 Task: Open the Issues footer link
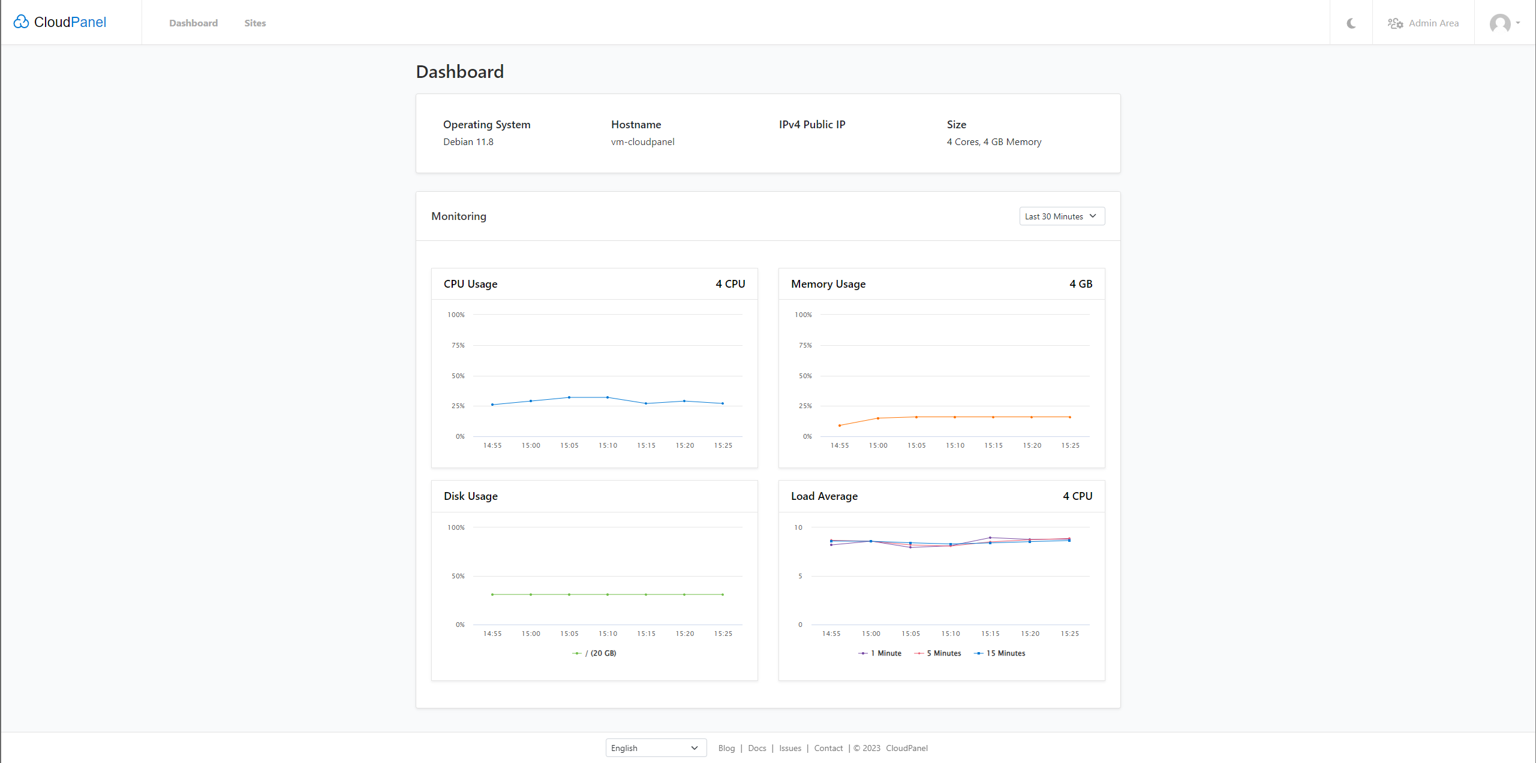point(789,748)
